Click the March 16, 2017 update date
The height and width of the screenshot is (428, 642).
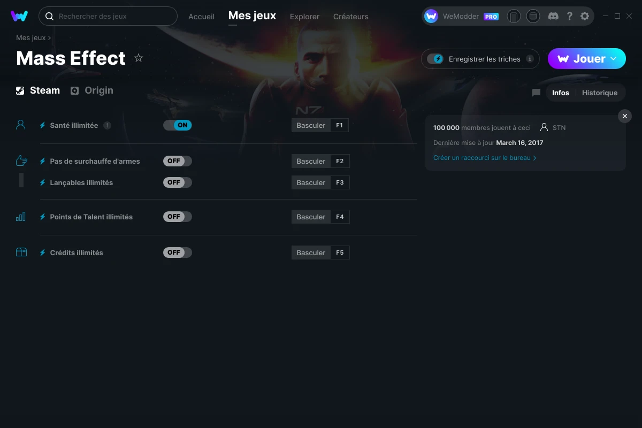(x=519, y=143)
